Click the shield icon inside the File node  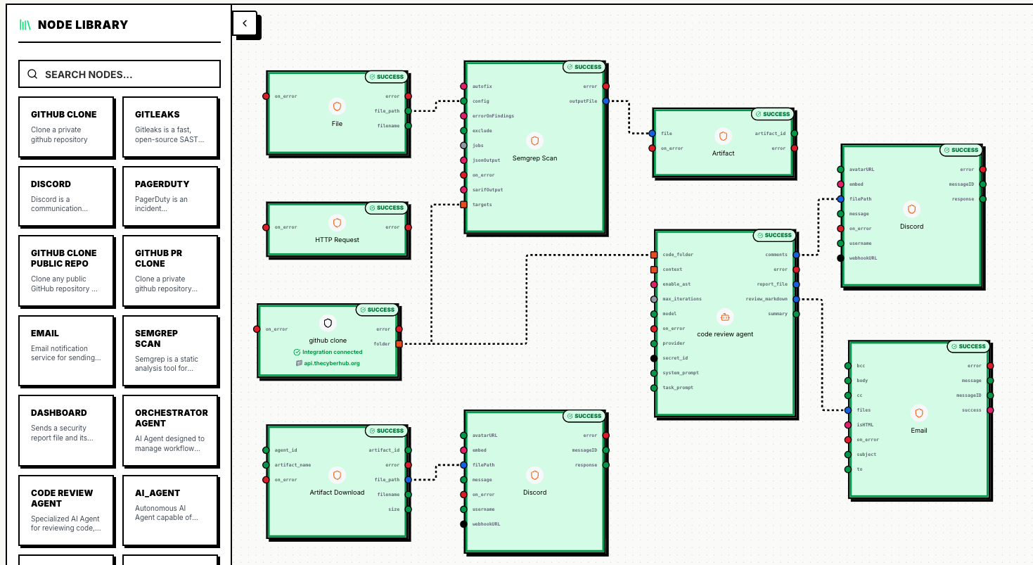coord(337,106)
